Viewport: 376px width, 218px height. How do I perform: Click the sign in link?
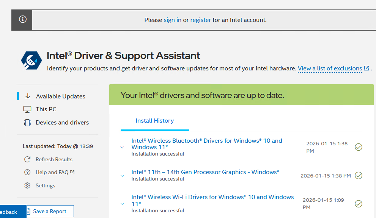coord(173,20)
